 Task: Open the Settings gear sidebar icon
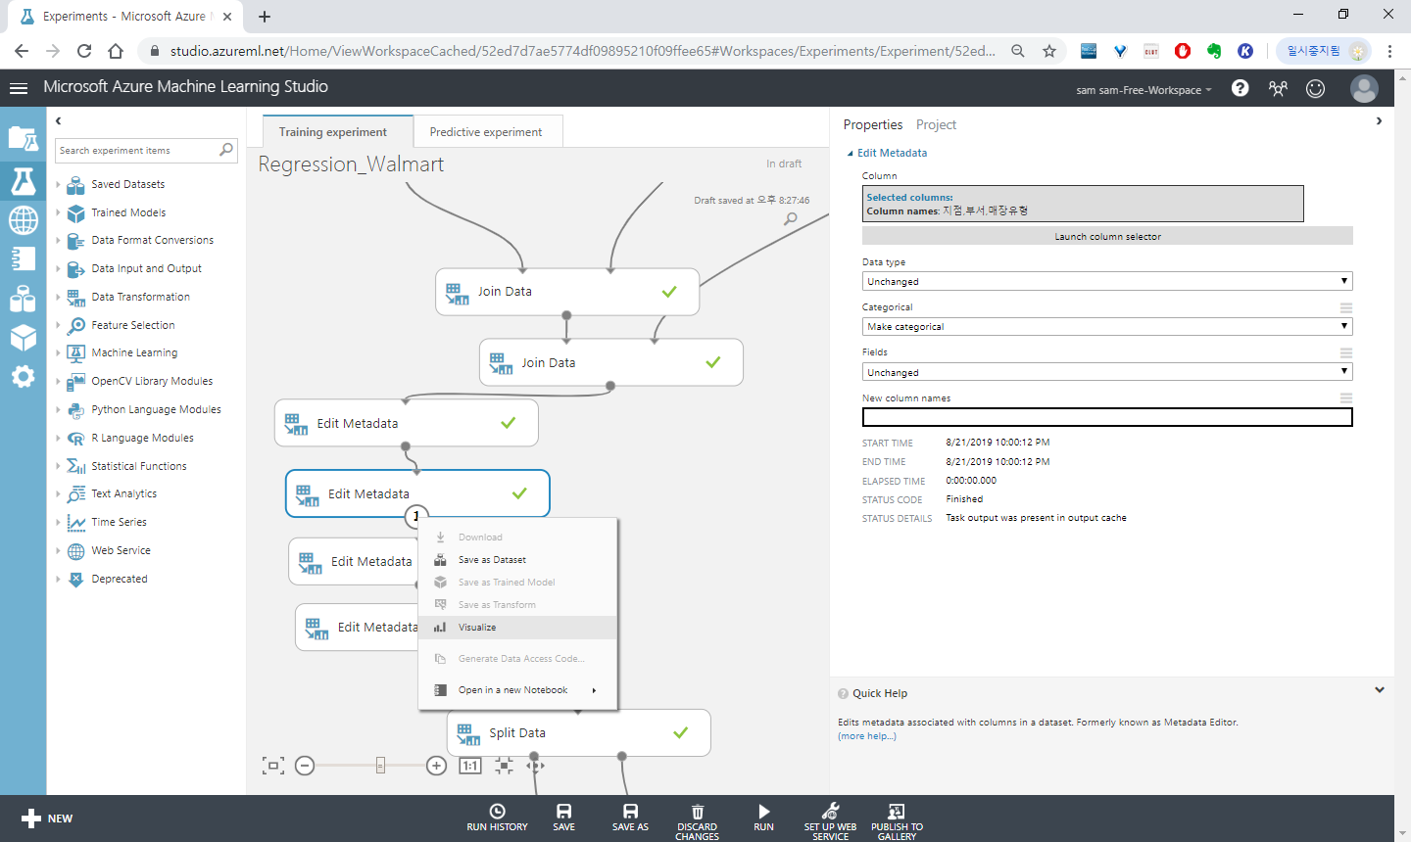coord(24,377)
